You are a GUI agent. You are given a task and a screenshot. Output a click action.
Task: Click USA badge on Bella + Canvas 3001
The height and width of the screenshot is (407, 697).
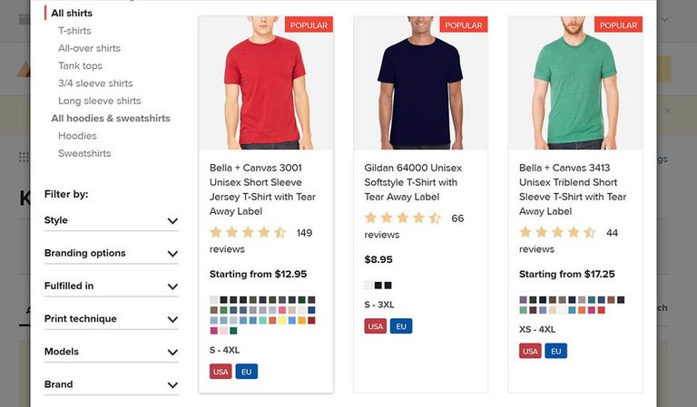[221, 372]
